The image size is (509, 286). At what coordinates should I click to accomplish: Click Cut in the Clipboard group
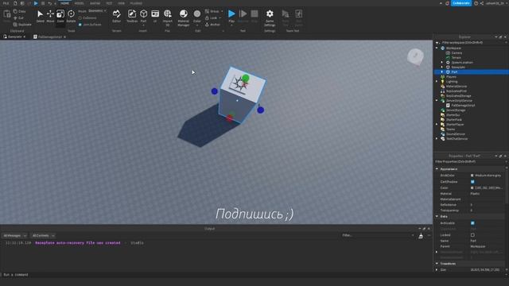(x=19, y=17)
